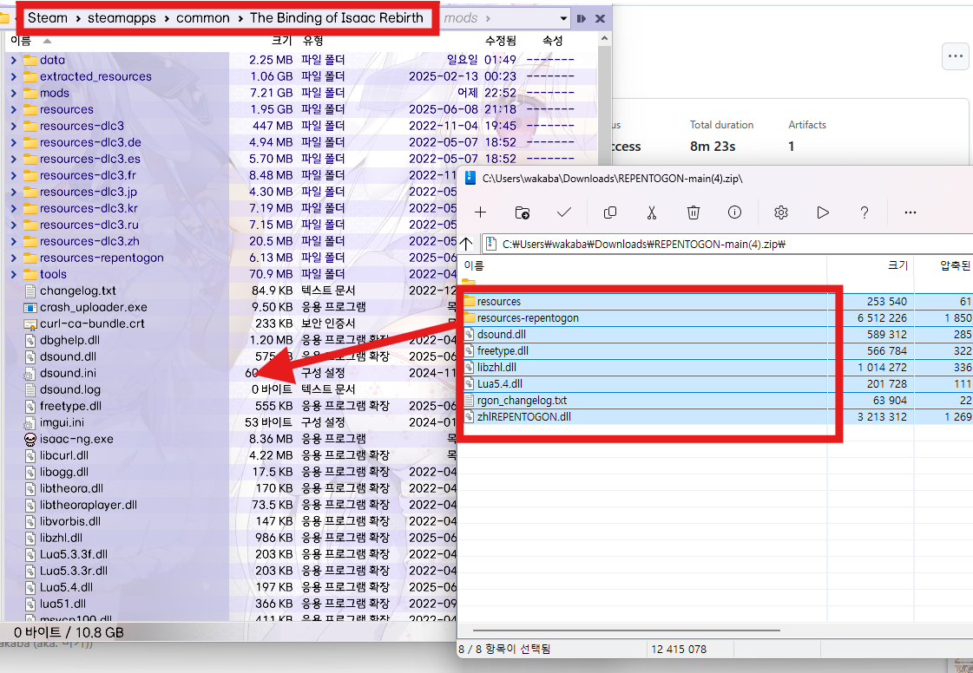
Task: Open the settings gear in archive toolbar
Action: (781, 212)
